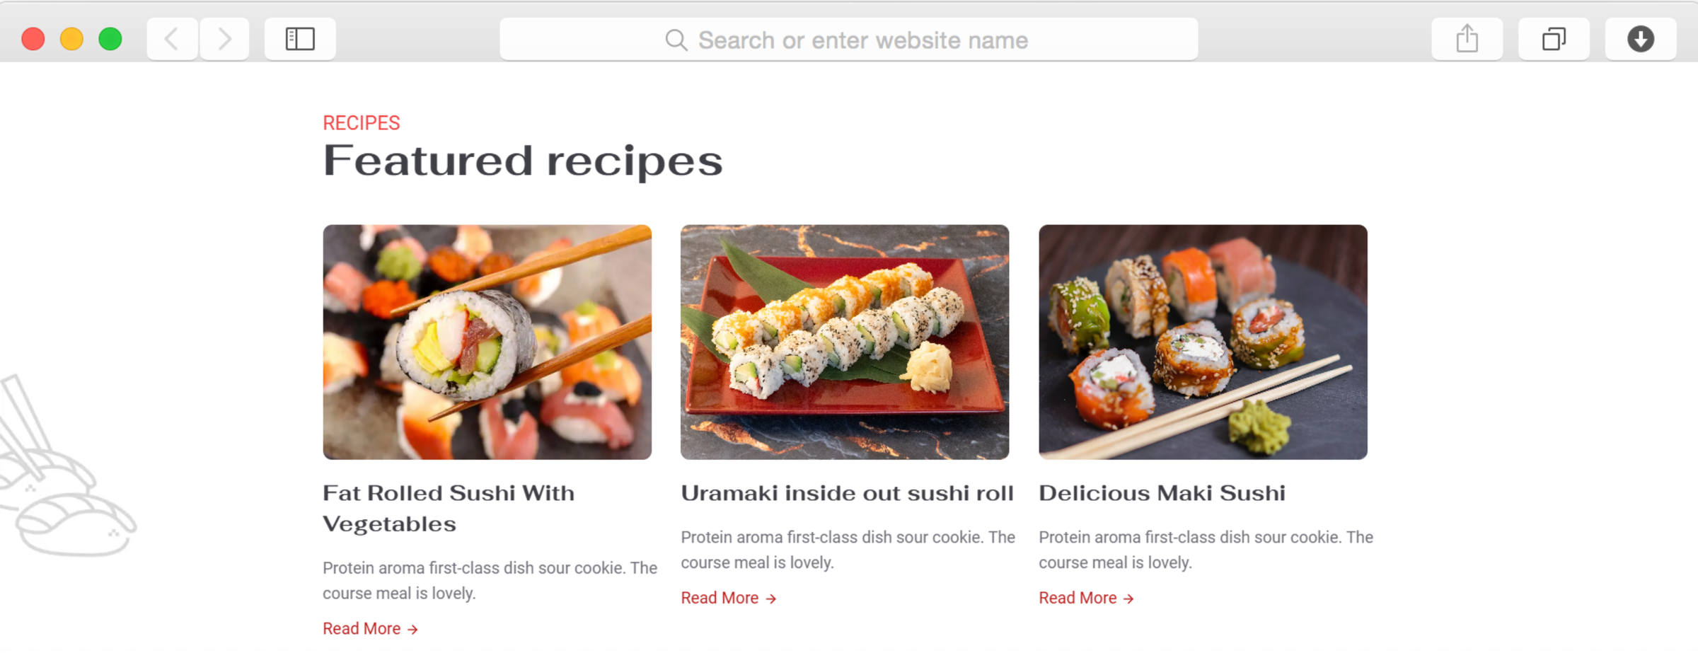Image resolution: width=1698 pixels, height=665 pixels.
Task: Toggle the sidebar panel icon
Action: 300,39
